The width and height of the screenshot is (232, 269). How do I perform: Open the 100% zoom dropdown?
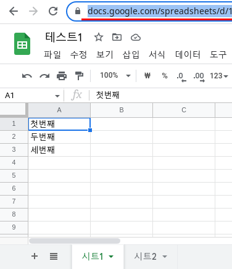click(115, 75)
